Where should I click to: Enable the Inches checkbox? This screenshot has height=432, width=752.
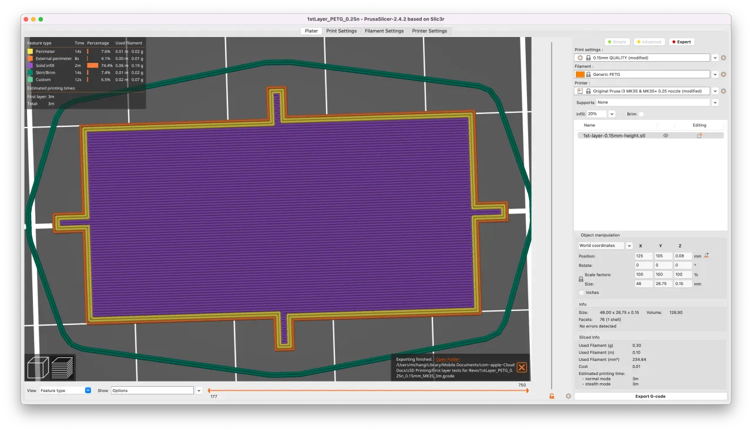[582, 292]
